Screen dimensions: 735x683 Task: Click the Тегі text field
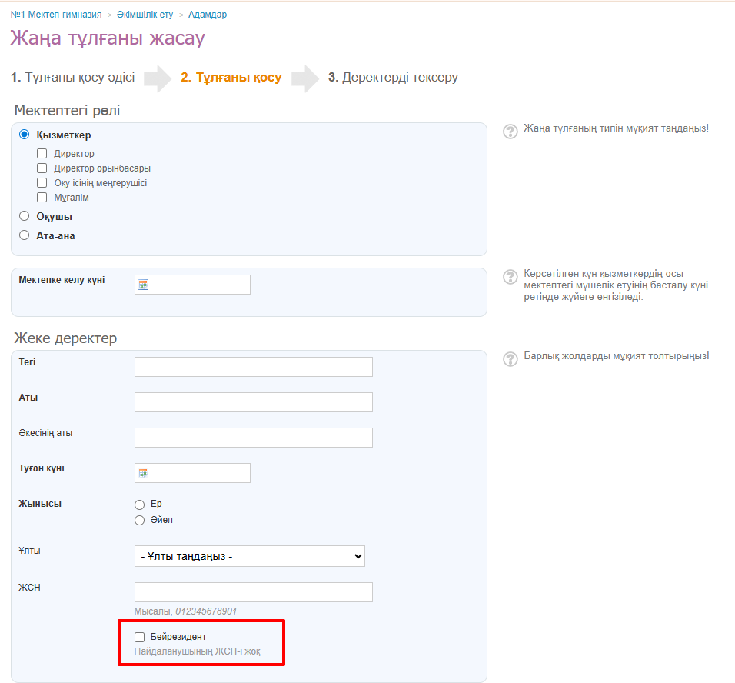(253, 367)
